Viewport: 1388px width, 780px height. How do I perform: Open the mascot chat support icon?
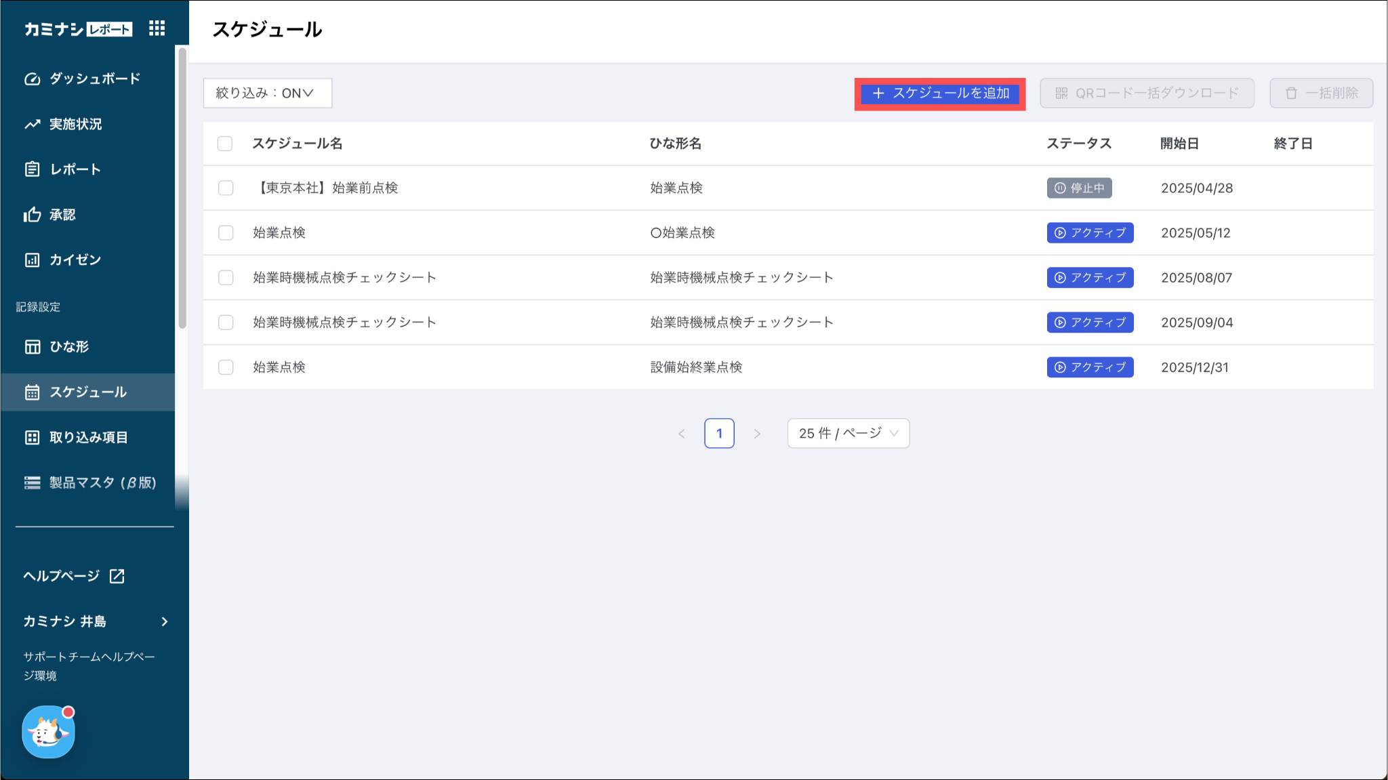[x=48, y=732]
